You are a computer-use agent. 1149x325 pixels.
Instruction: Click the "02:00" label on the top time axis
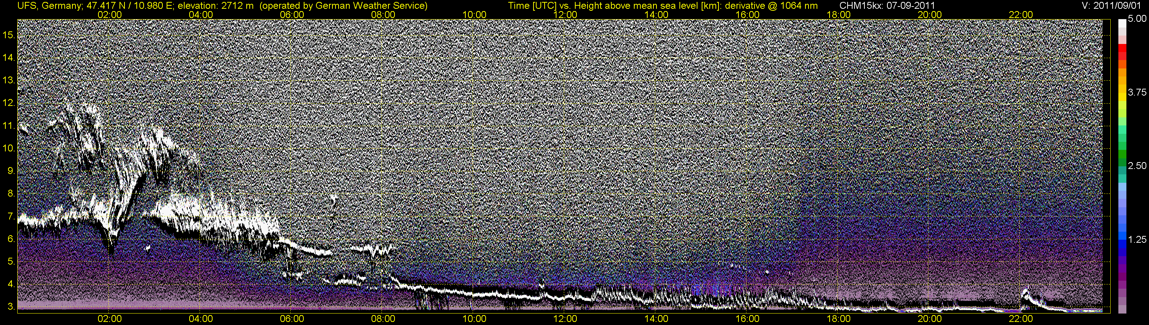[110, 15]
